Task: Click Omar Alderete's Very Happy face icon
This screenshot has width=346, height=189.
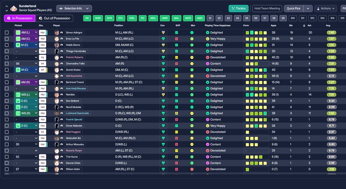Action: [208, 126]
